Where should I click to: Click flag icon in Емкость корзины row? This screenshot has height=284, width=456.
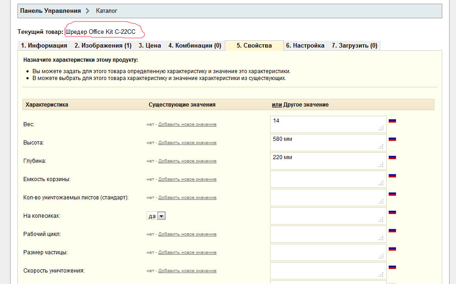[392, 176]
